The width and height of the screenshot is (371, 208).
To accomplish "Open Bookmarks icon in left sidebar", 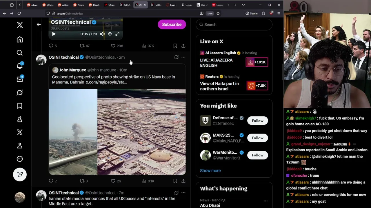I will pos(20,106).
